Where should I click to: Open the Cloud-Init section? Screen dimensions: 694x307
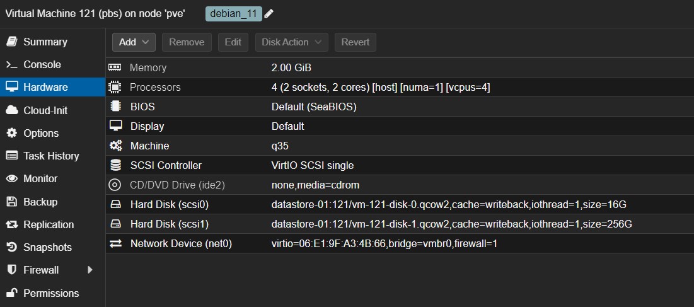[45, 110]
